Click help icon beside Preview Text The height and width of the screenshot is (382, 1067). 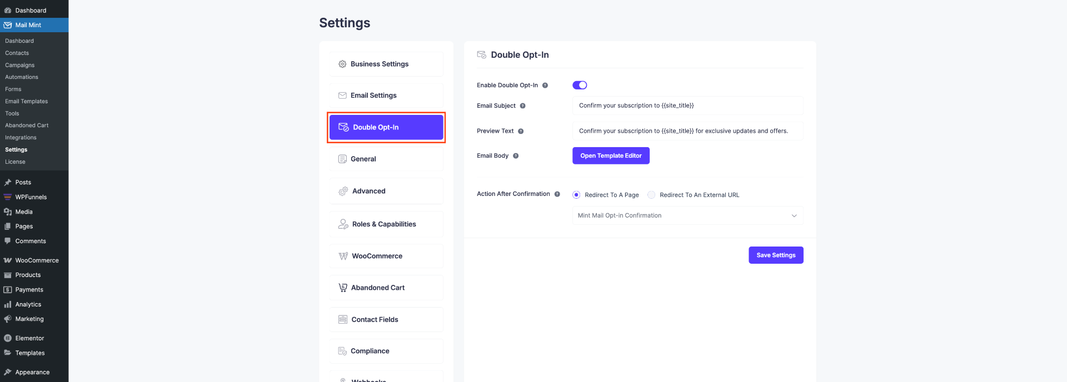(x=521, y=132)
